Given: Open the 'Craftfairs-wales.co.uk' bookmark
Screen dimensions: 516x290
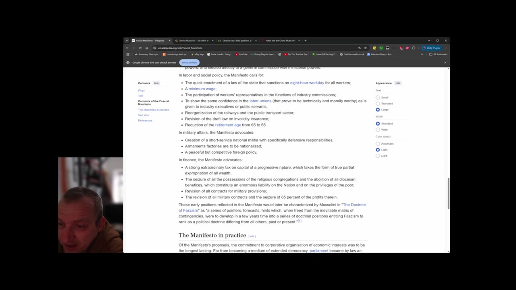Looking at the screenshot, I should pyautogui.click(x=352, y=54).
